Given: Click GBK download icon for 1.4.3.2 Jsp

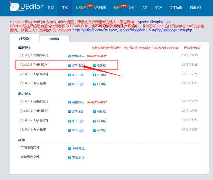Looking at the screenshot, I should coord(95,130).
